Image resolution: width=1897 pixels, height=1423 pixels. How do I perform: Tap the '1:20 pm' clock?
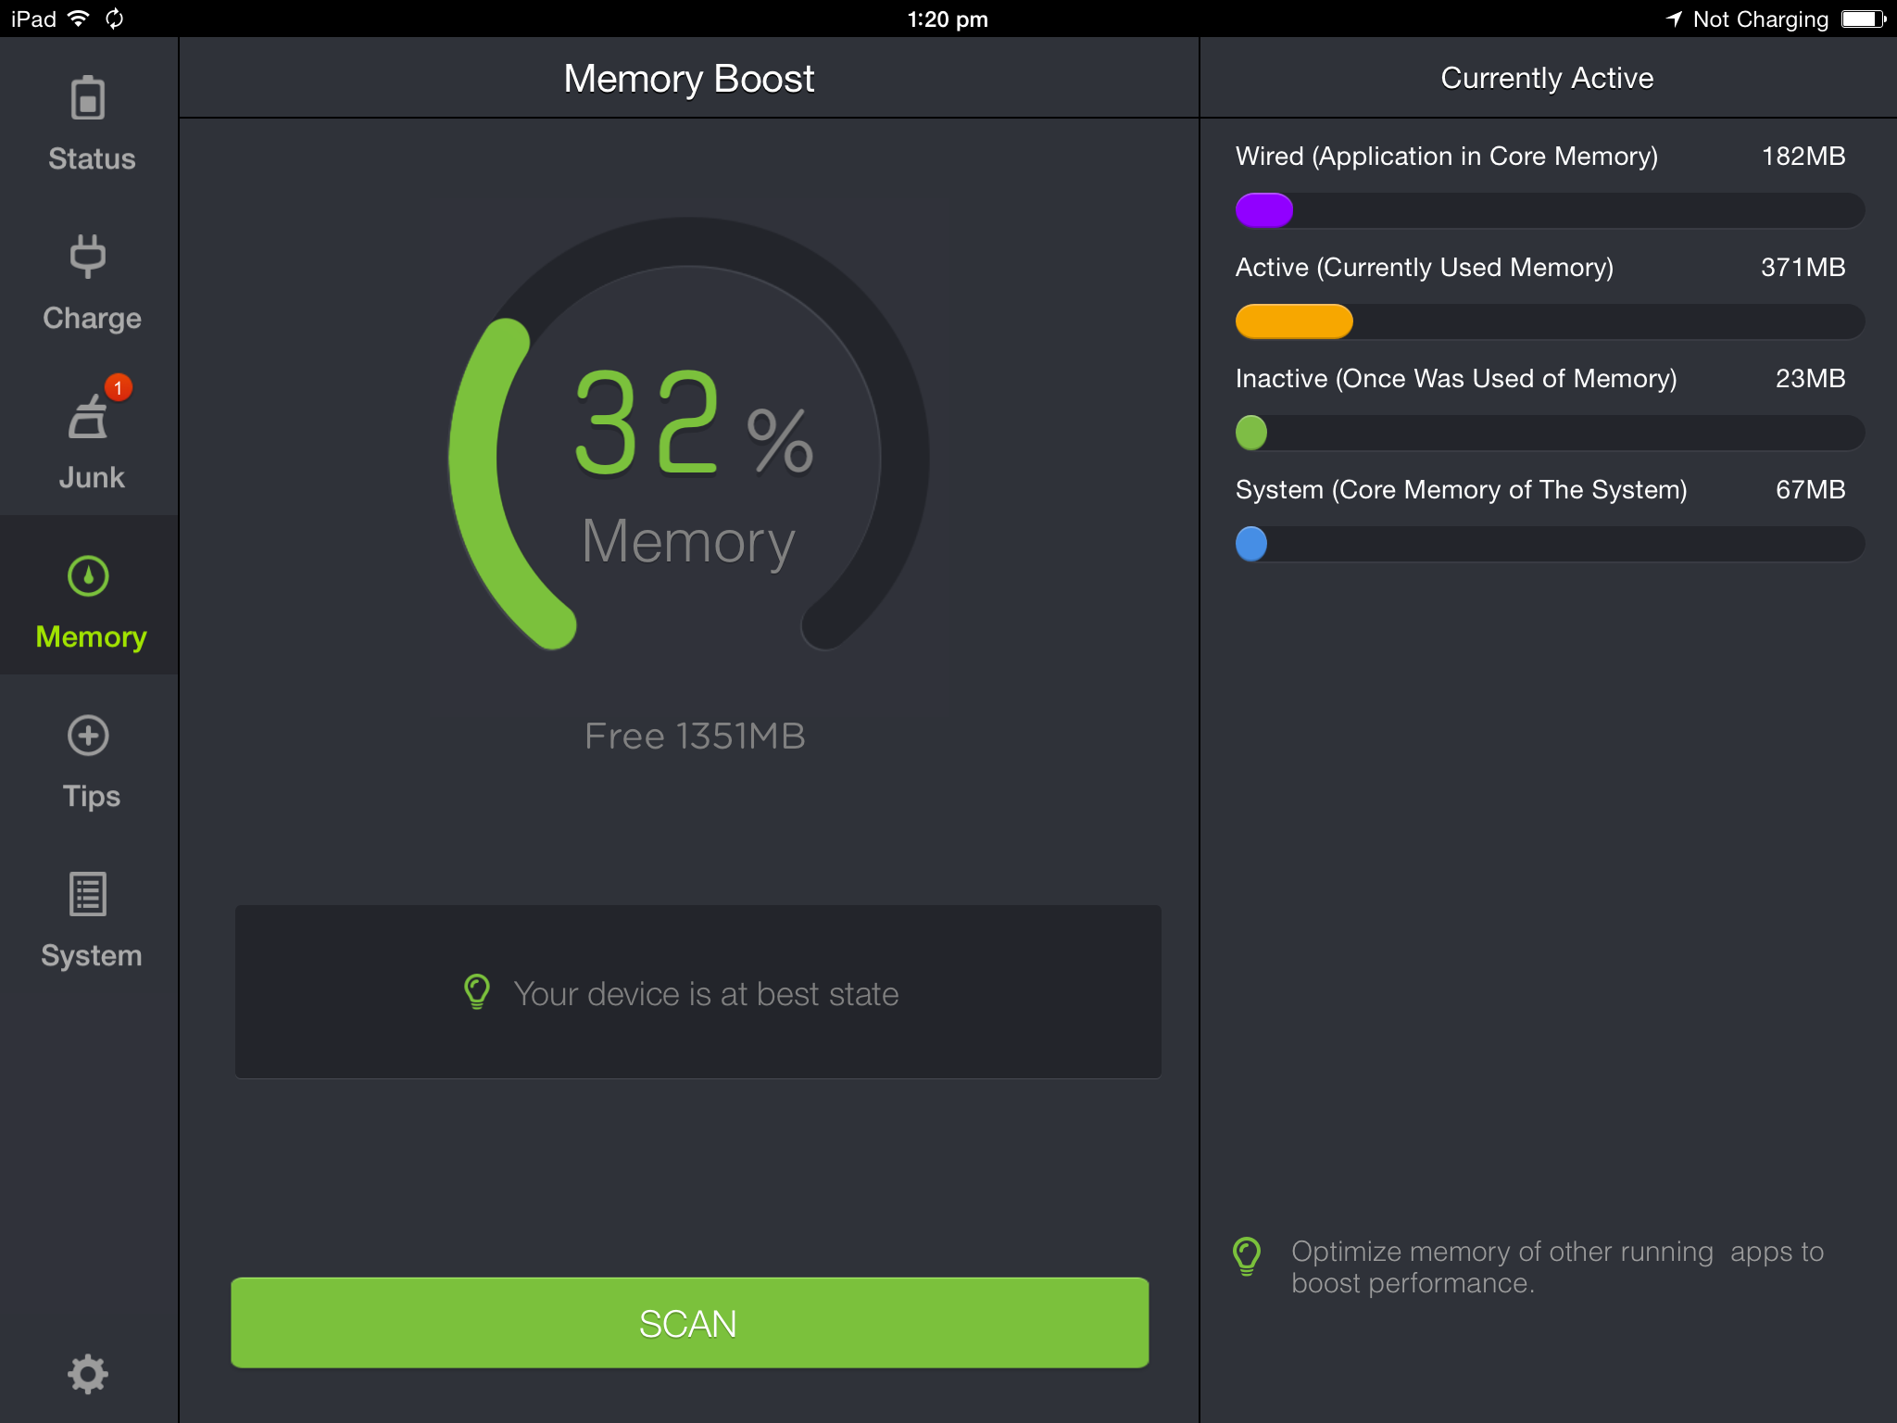coord(948,19)
